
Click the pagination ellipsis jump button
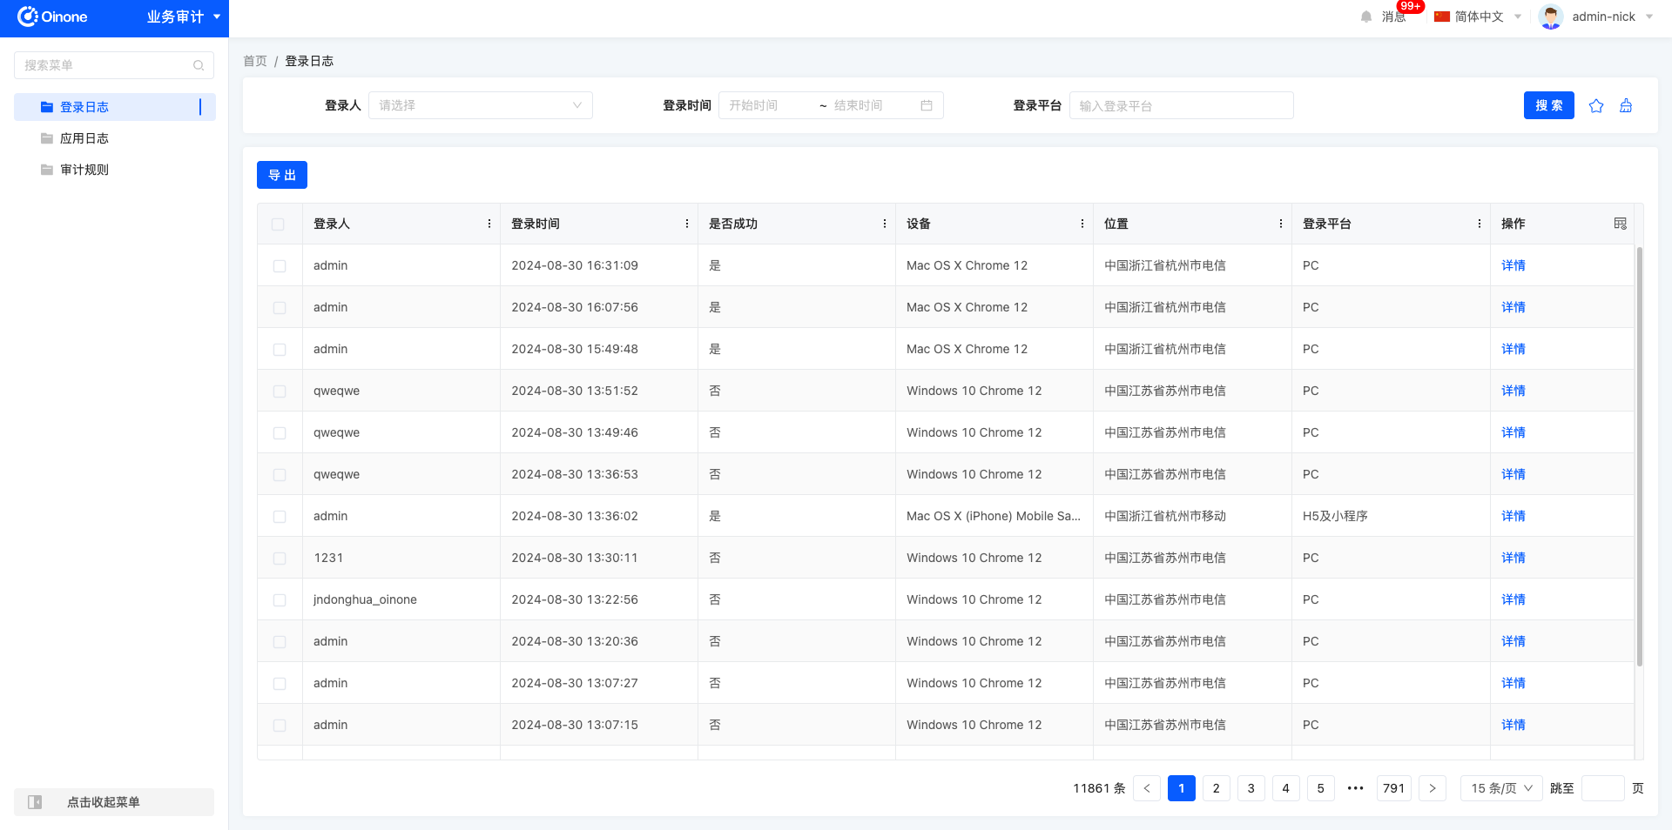coord(1356,788)
